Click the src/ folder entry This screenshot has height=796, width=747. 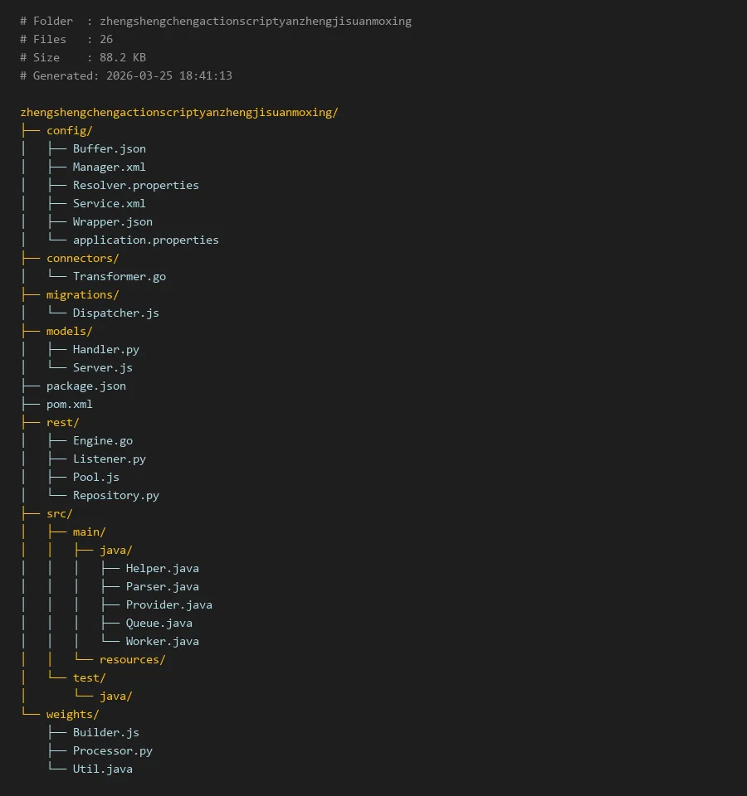pos(59,513)
